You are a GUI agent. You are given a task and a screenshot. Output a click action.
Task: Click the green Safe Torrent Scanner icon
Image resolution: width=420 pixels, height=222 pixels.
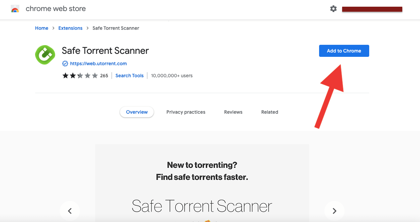[x=45, y=54]
